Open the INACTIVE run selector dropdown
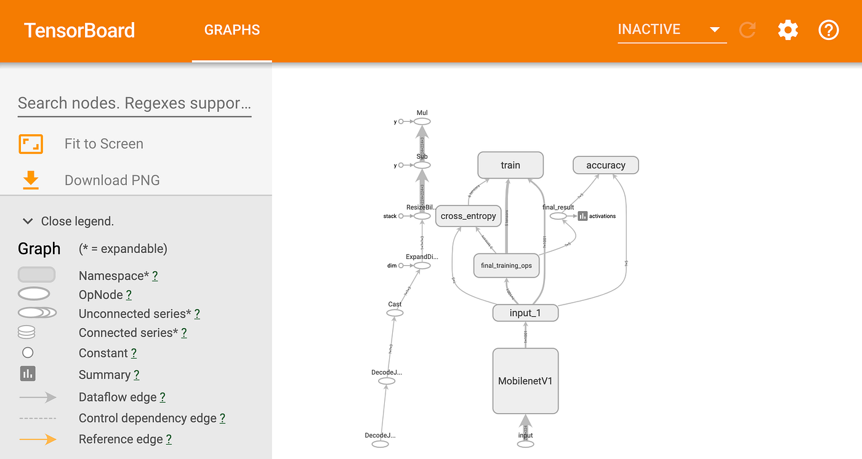Image resolution: width=862 pixels, height=459 pixels. coord(671,29)
